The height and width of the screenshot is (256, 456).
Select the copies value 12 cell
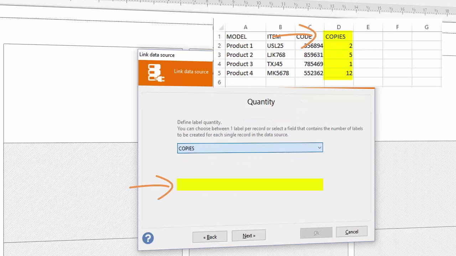338,73
